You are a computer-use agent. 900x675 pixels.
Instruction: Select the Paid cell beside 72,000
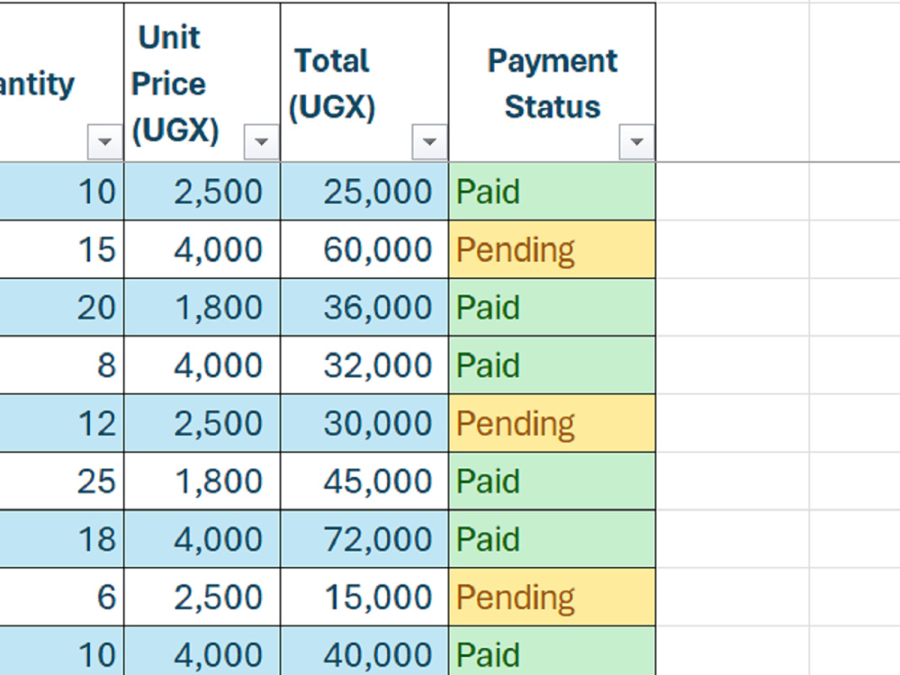point(553,539)
